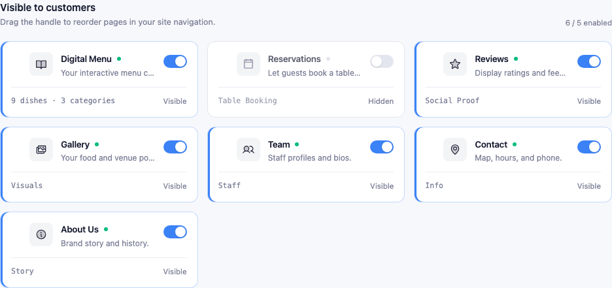Click the 'Staff' label on Team card
Viewport: 612px width, 288px height.
229,185
